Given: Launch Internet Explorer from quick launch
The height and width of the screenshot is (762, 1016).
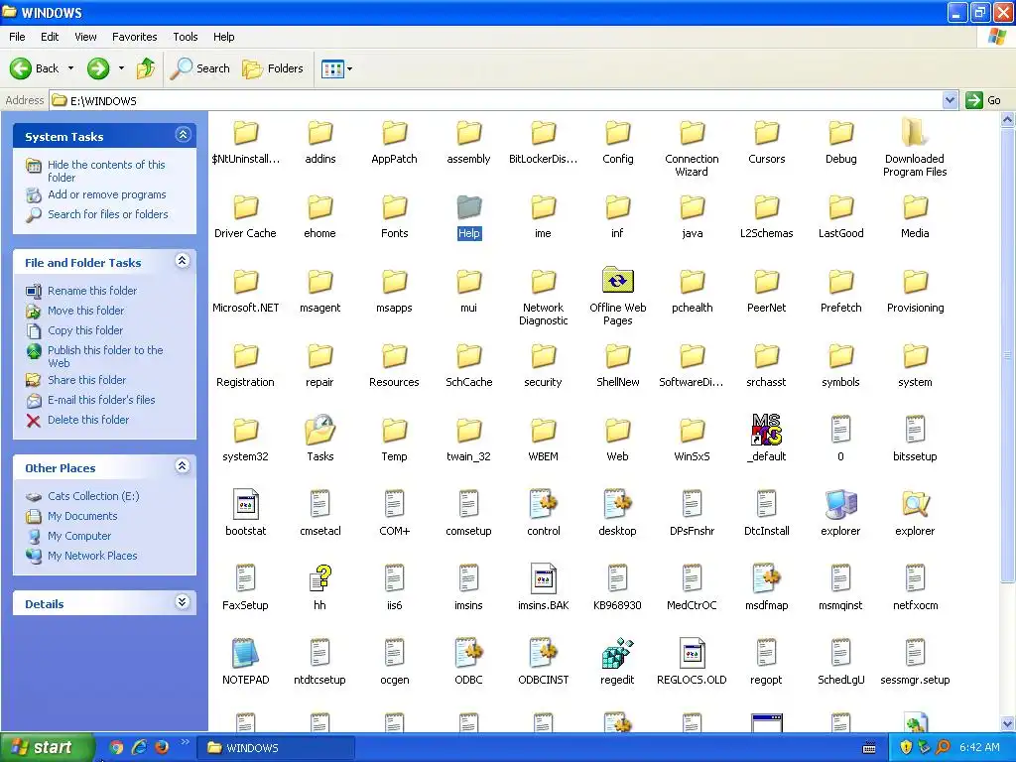Looking at the screenshot, I should (139, 748).
